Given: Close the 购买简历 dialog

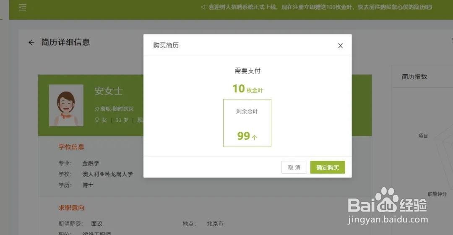Looking at the screenshot, I should point(340,46).
